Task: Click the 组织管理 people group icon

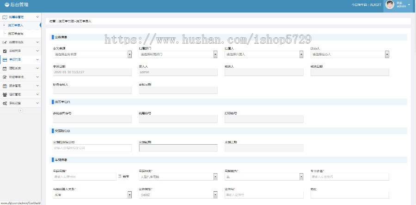Action: [x=5, y=94]
